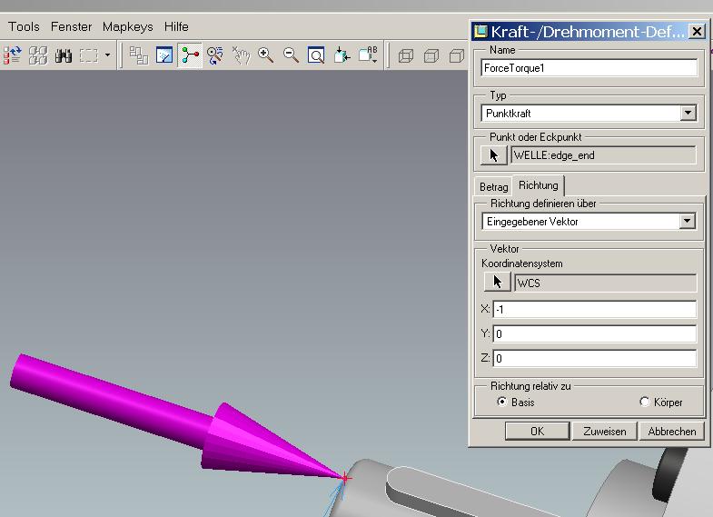Viewport: 713px width, 517px height.
Task: Click the pan hand icon
Action: pyautogui.click(x=241, y=55)
